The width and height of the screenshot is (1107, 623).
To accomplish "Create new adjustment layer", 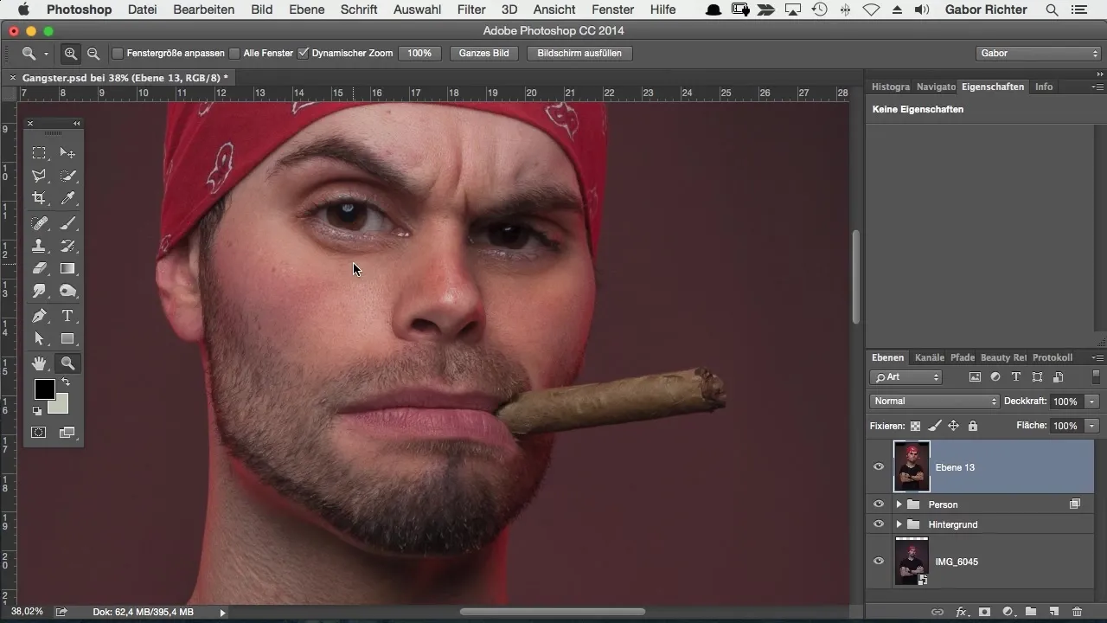I will point(1008,612).
